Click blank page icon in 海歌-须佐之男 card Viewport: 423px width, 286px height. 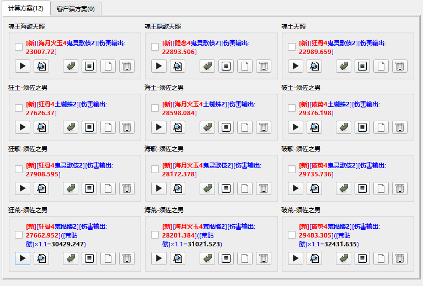245,188
